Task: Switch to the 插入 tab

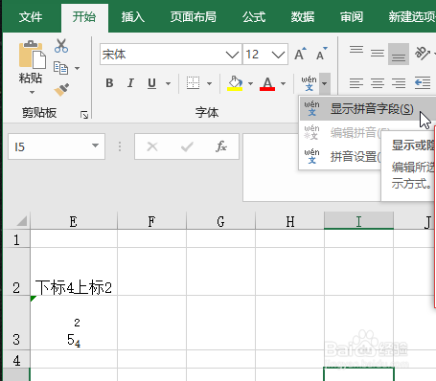Action: 133,17
